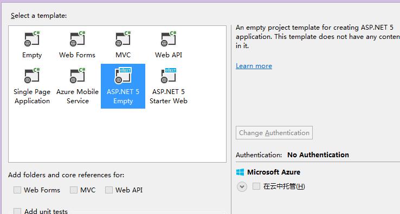This screenshot has height=214, width=400.
Task: Click the Microsoft Azure Windows logo
Action: pos(240,172)
